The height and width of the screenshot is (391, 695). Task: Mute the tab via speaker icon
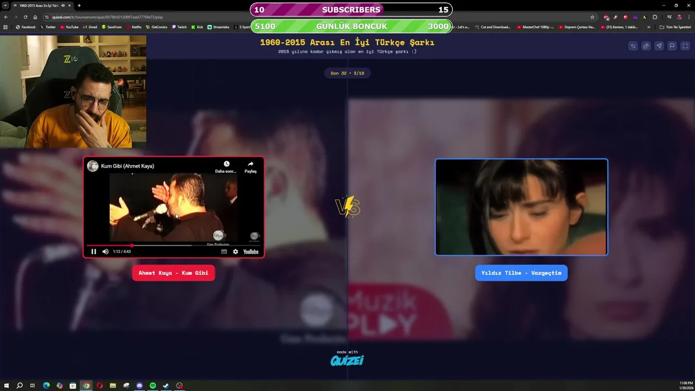tap(63, 5)
